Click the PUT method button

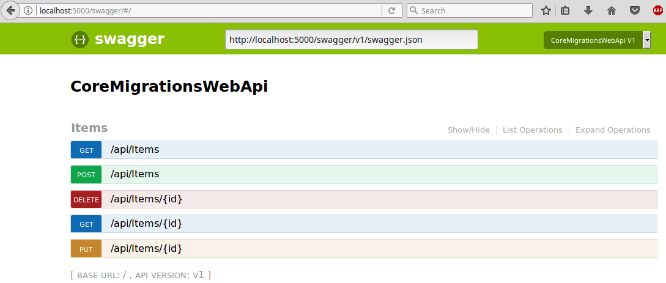pos(86,249)
